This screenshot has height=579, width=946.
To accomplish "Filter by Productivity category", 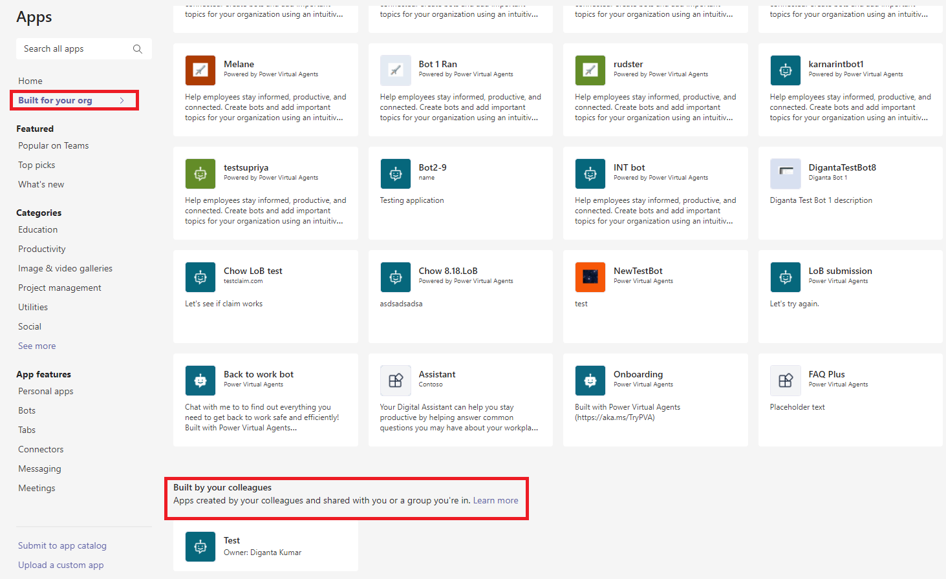I will [x=42, y=249].
